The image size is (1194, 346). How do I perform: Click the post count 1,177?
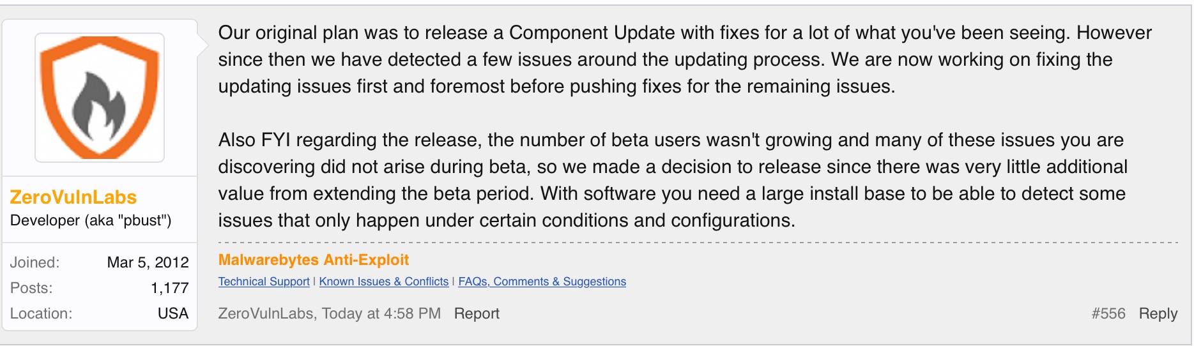pyautogui.click(x=169, y=288)
